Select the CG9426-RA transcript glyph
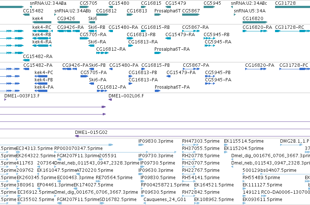 point(68,31)
